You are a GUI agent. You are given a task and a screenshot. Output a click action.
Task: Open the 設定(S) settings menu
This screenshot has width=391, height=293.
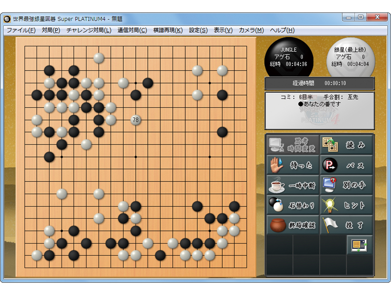198,30
